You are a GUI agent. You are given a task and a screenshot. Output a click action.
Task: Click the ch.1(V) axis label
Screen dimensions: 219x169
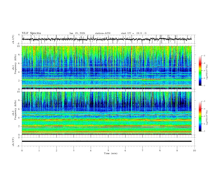point(13,39)
